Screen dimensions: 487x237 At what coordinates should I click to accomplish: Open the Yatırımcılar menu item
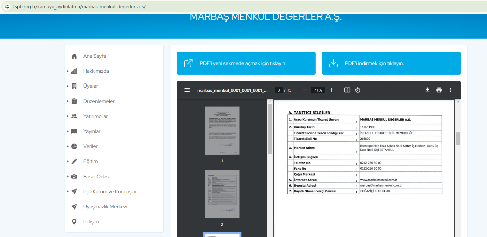pos(95,116)
